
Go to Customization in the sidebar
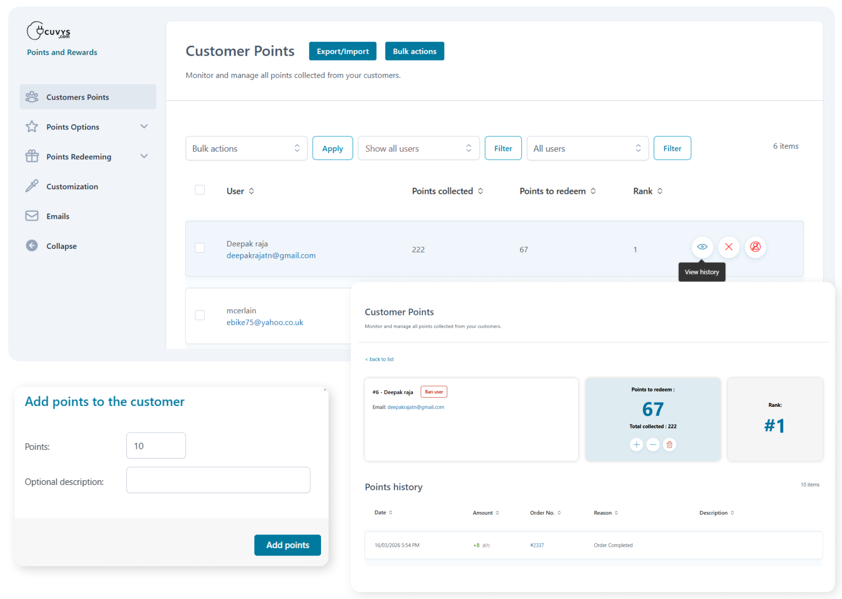pyautogui.click(x=72, y=186)
